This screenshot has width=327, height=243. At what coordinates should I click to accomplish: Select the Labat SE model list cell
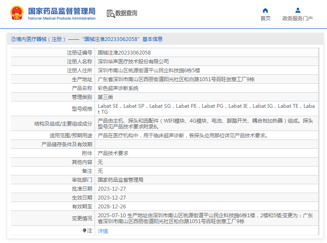[207, 109]
